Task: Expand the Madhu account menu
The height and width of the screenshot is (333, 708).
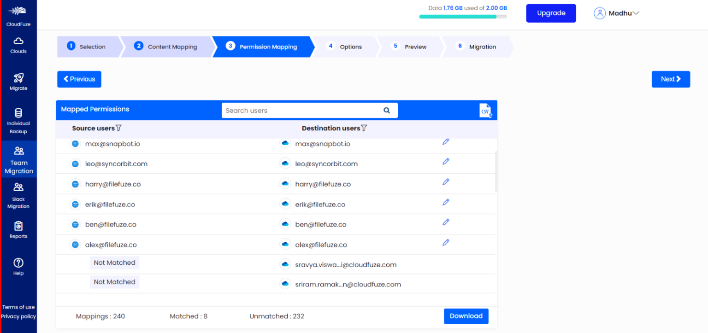Action: click(620, 13)
